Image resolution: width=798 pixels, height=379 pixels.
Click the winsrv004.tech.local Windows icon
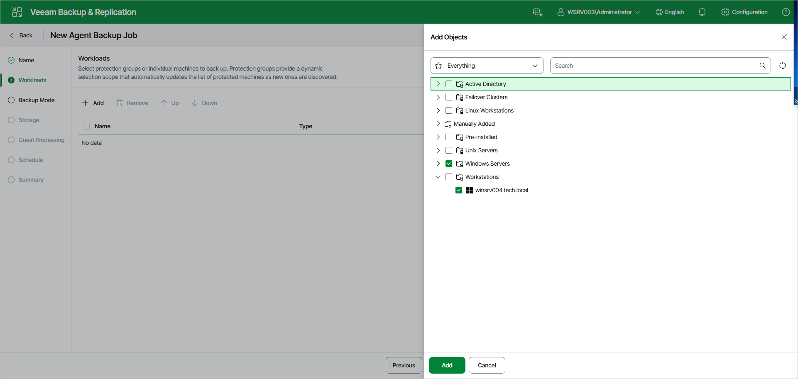[x=470, y=190]
